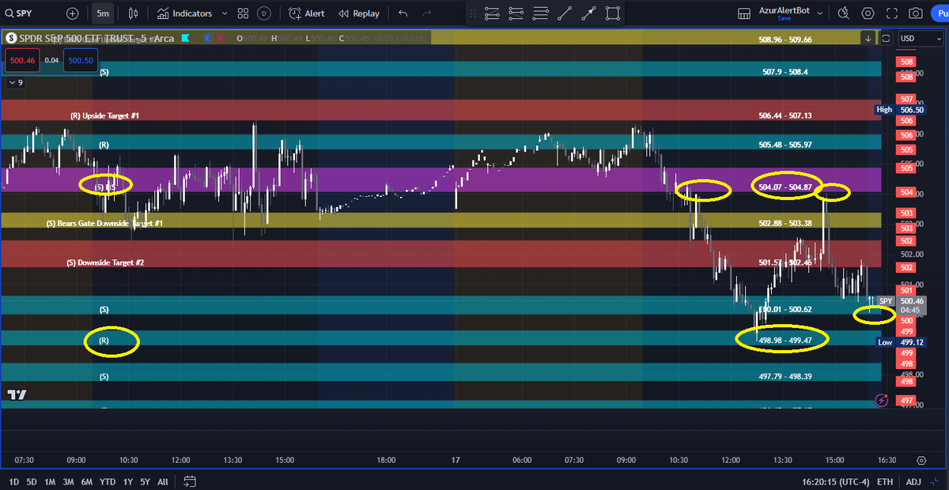Screen dimensions: 949x490
Task: Click the blue 500.50 buy price button
Action: coord(81,60)
